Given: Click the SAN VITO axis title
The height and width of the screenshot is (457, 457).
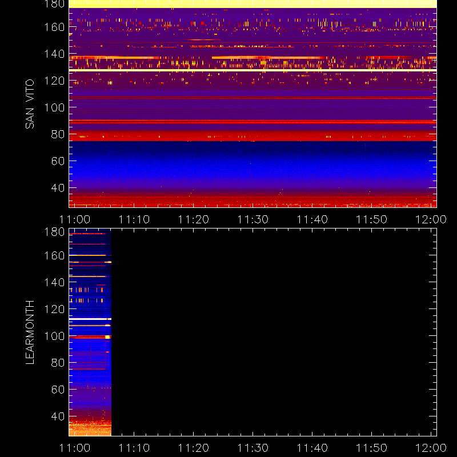Looking at the screenshot, I should 30,104.
